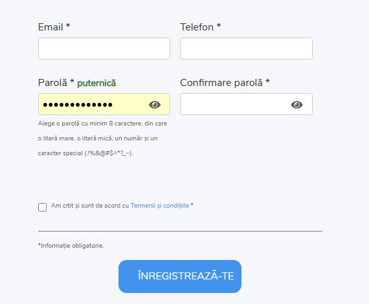Viewport: 369px width, 304px height.
Task: Click the password requirements hint text
Action: [102, 138]
